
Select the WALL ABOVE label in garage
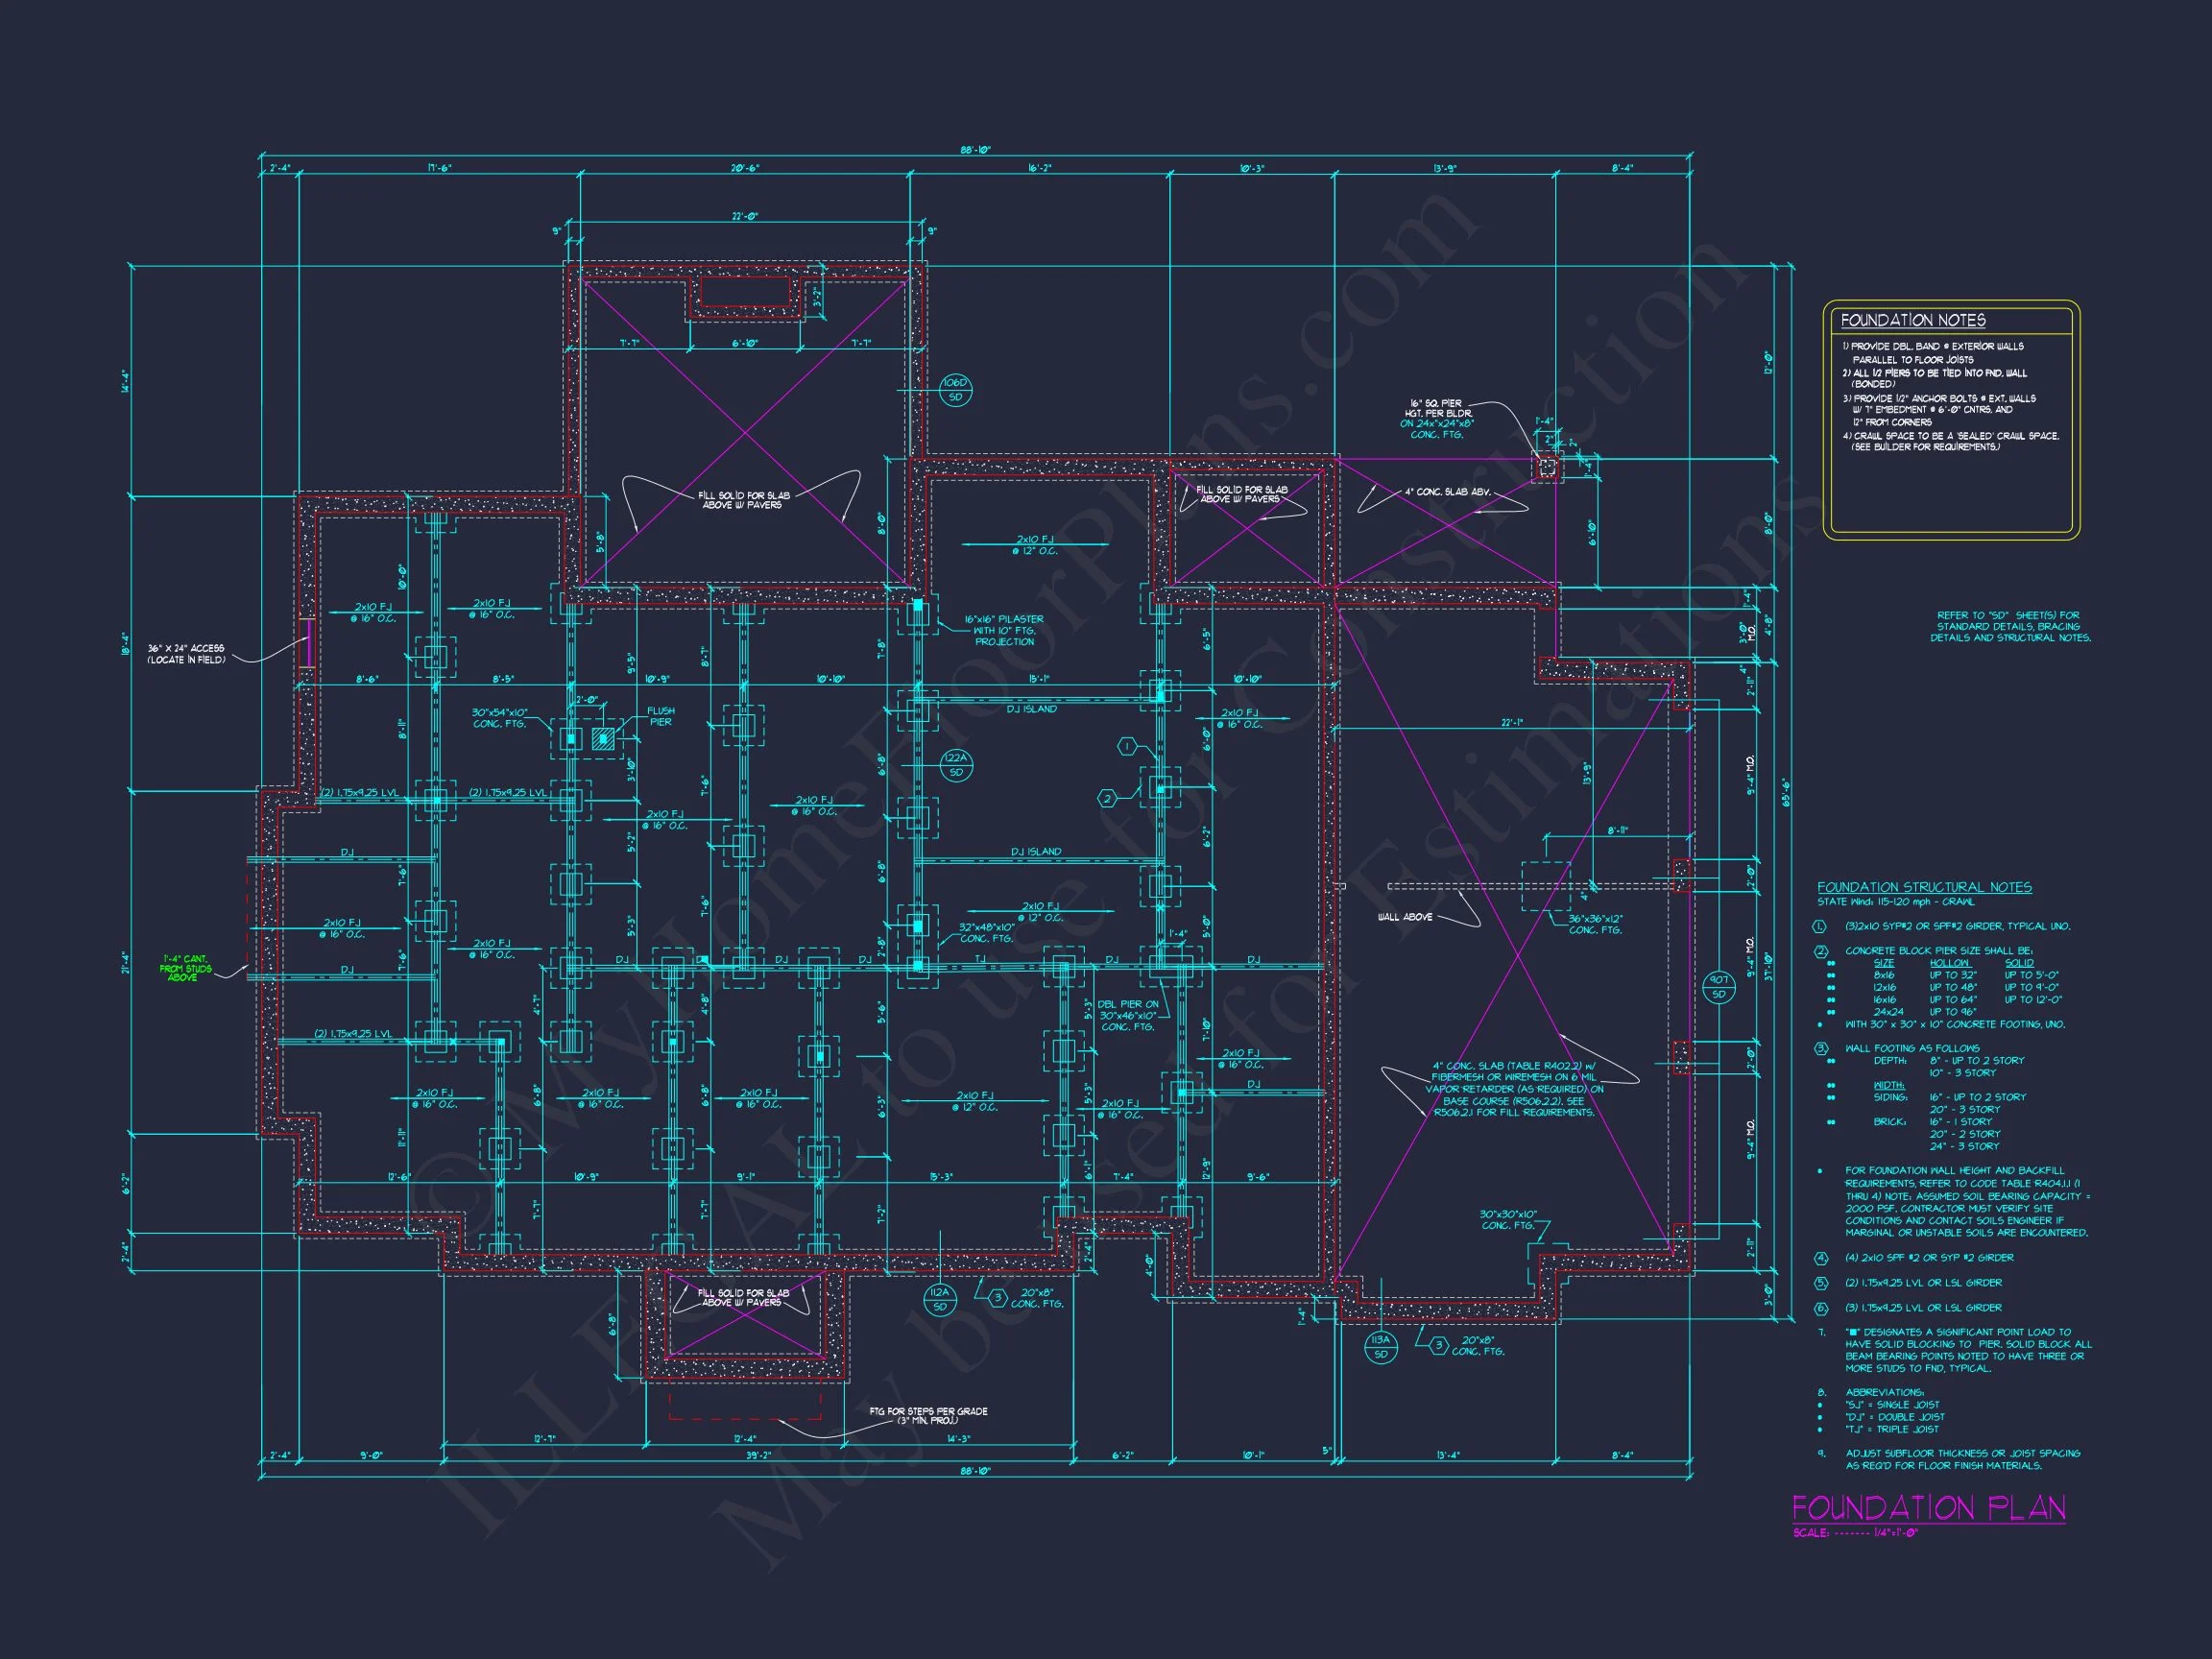(1404, 917)
